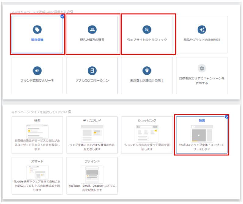243x204 pixels.
Task: Toggle the checkmark on 動画 campaign type
Action: [227, 117]
